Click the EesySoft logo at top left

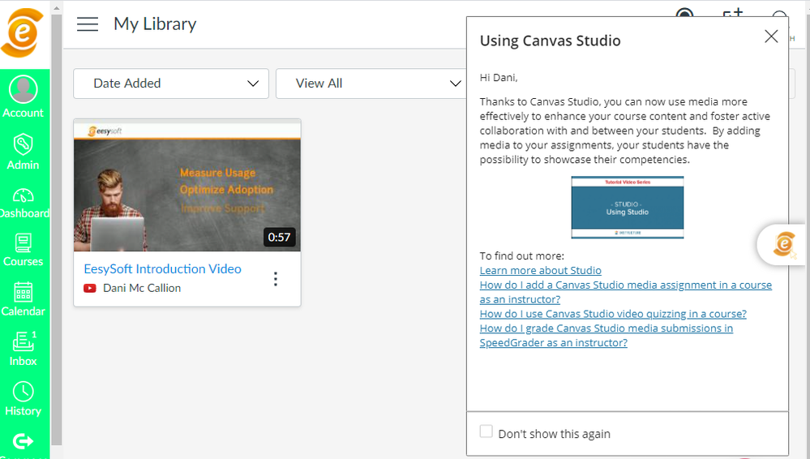(x=22, y=33)
